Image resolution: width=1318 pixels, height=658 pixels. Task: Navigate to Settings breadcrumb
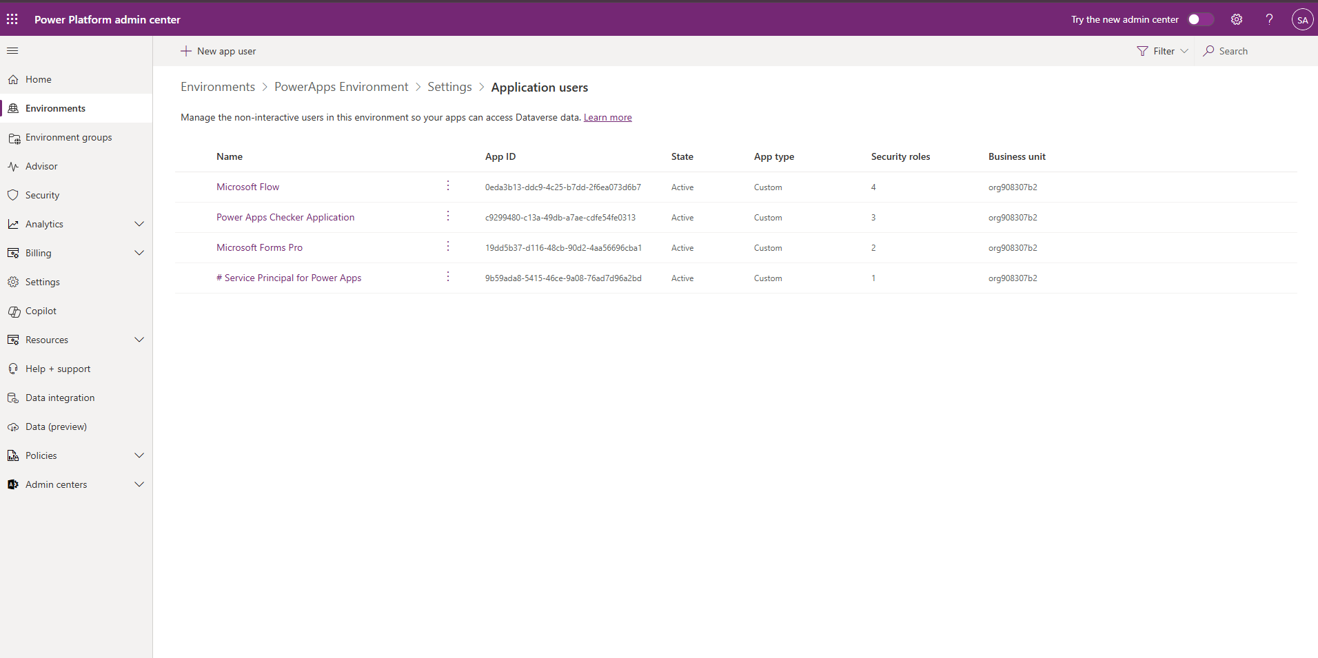449,87
